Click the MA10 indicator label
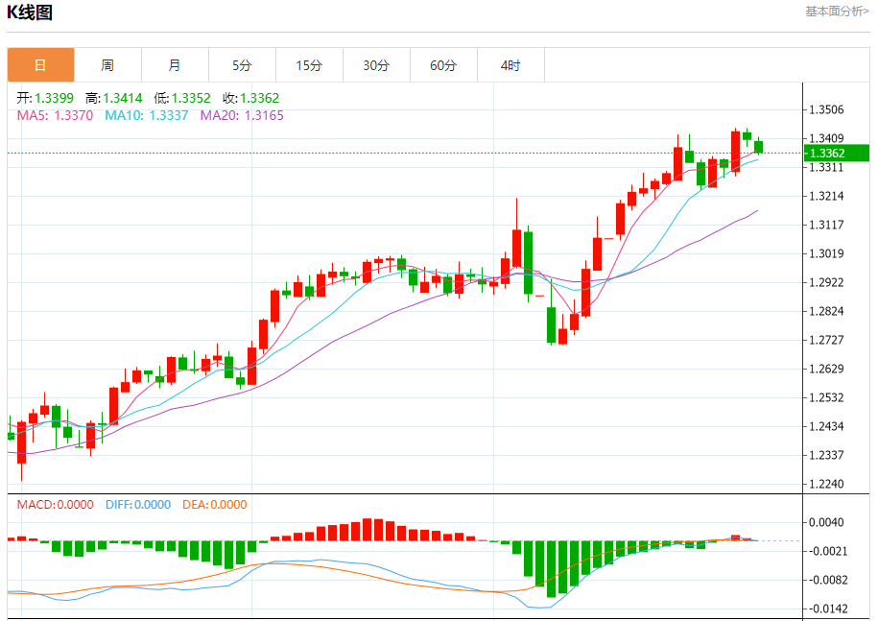 pos(147,115)
